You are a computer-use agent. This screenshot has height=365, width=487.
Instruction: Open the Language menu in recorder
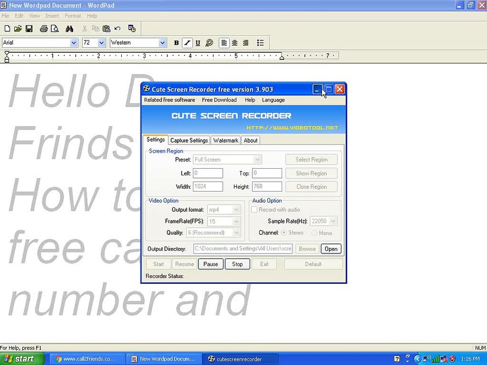point(273,100)
